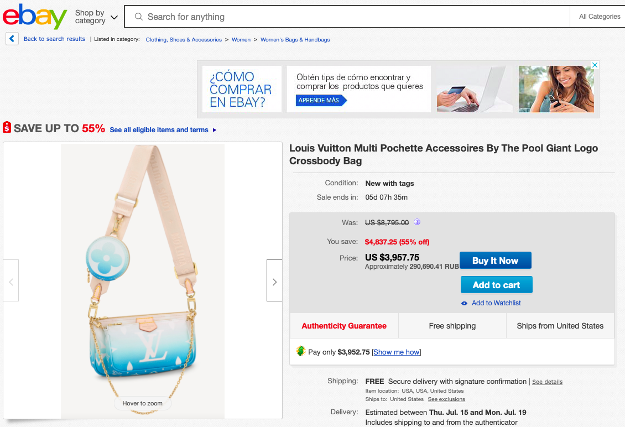Expand the See all eligible items and terms arrow

(x=215, y=130)
